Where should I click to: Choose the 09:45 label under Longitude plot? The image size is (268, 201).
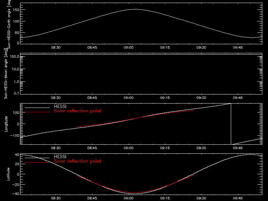click(238, 148)
